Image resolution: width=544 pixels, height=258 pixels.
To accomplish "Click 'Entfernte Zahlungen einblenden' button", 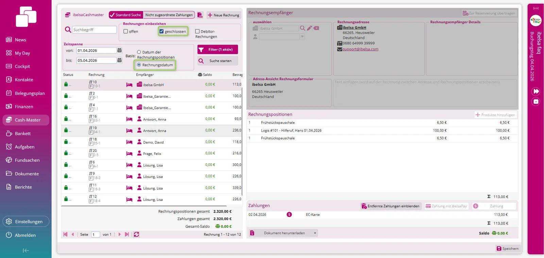I will (391, 206).
